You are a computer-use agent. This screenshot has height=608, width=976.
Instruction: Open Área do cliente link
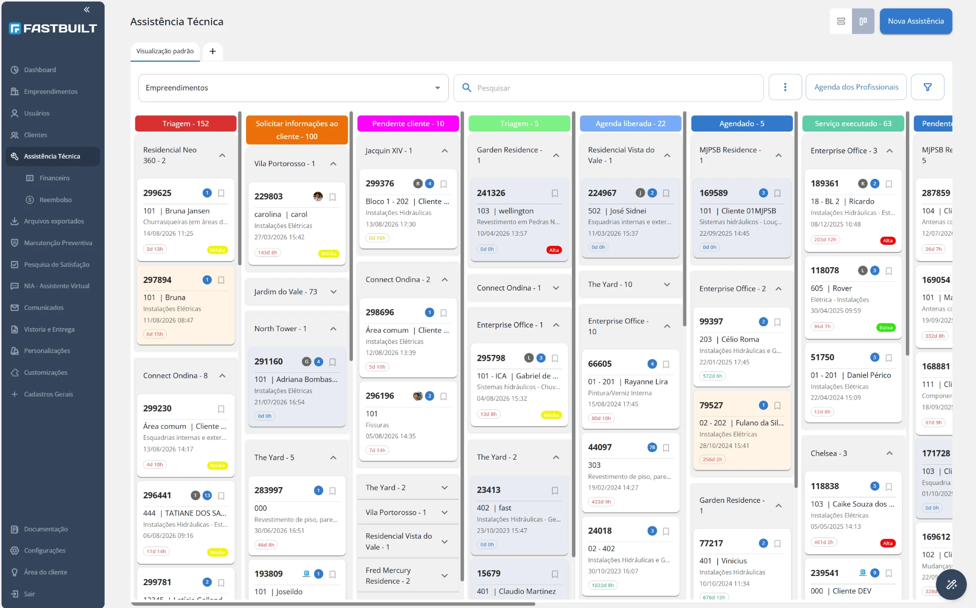tap(53, 572)
